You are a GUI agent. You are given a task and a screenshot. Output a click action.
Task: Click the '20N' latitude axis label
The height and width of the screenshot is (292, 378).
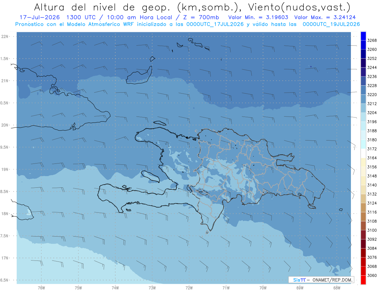[x=5, y=125]
